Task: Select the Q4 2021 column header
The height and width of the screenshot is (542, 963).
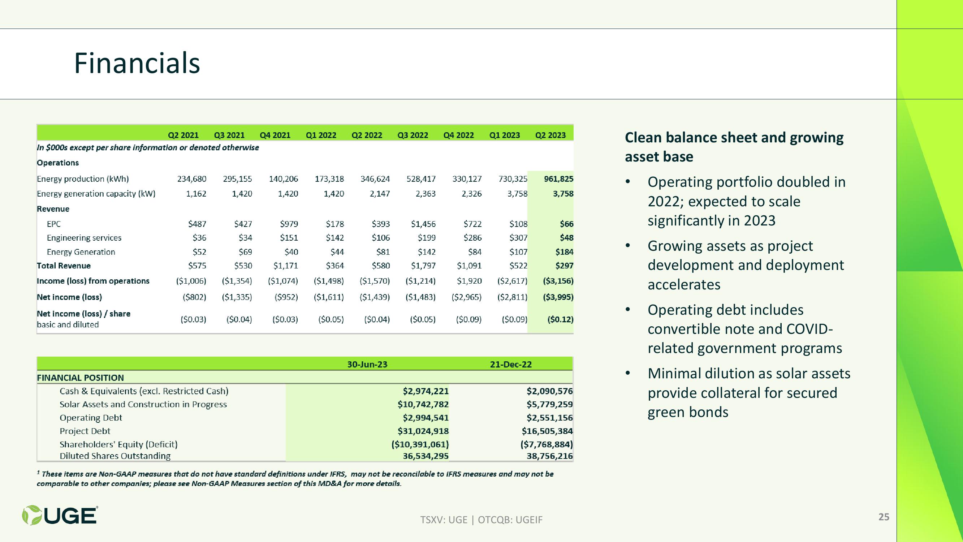Action: point(275,135)
